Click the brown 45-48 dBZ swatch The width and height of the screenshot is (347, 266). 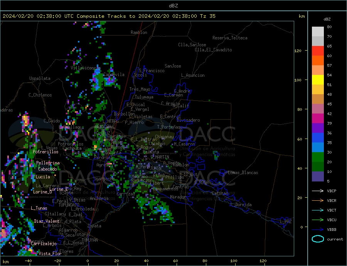(318, 99)
